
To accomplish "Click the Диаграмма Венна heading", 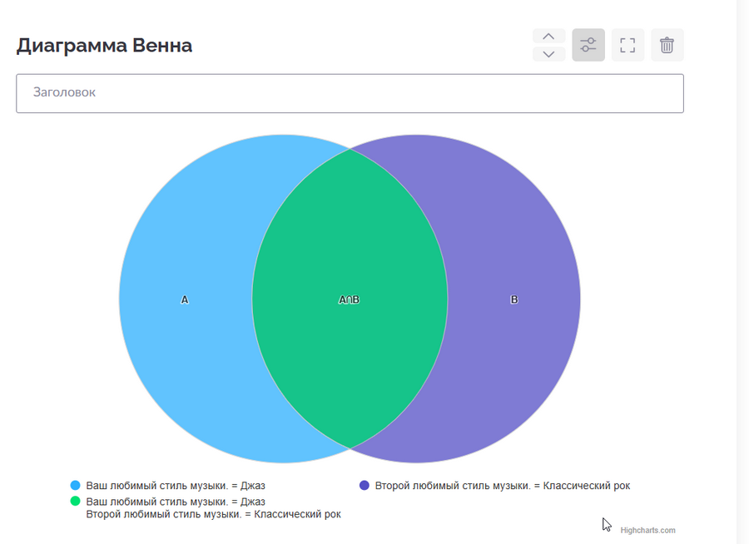I will tap(104, 45).
